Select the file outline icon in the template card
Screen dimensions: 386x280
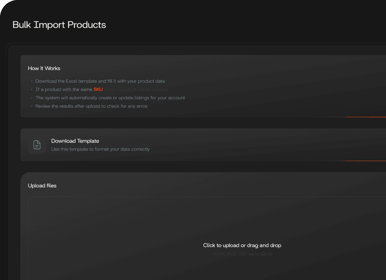point(37,144)
